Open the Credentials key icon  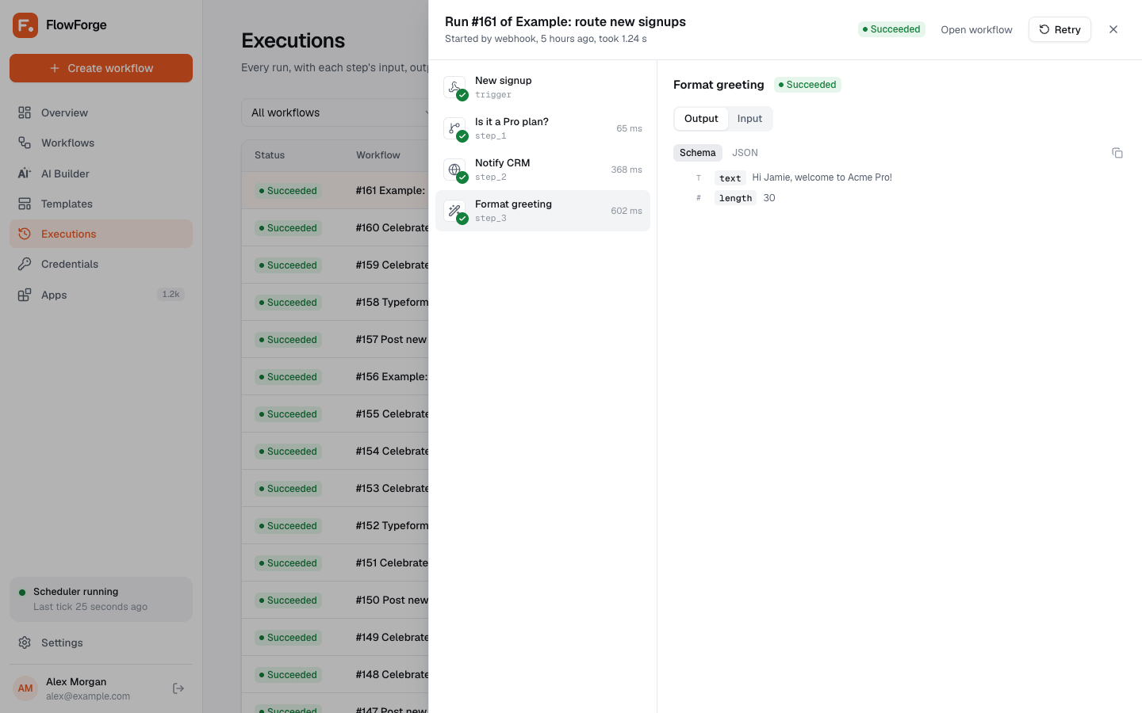(25, 264)
